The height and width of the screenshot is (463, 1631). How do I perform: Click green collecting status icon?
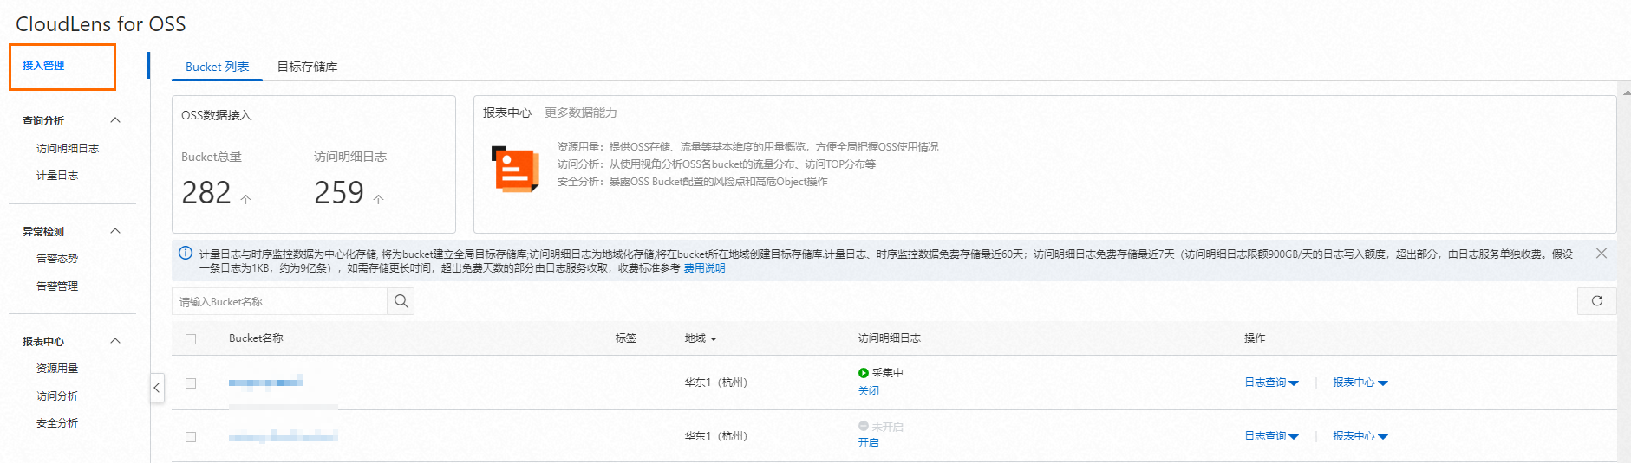point(863,373)
